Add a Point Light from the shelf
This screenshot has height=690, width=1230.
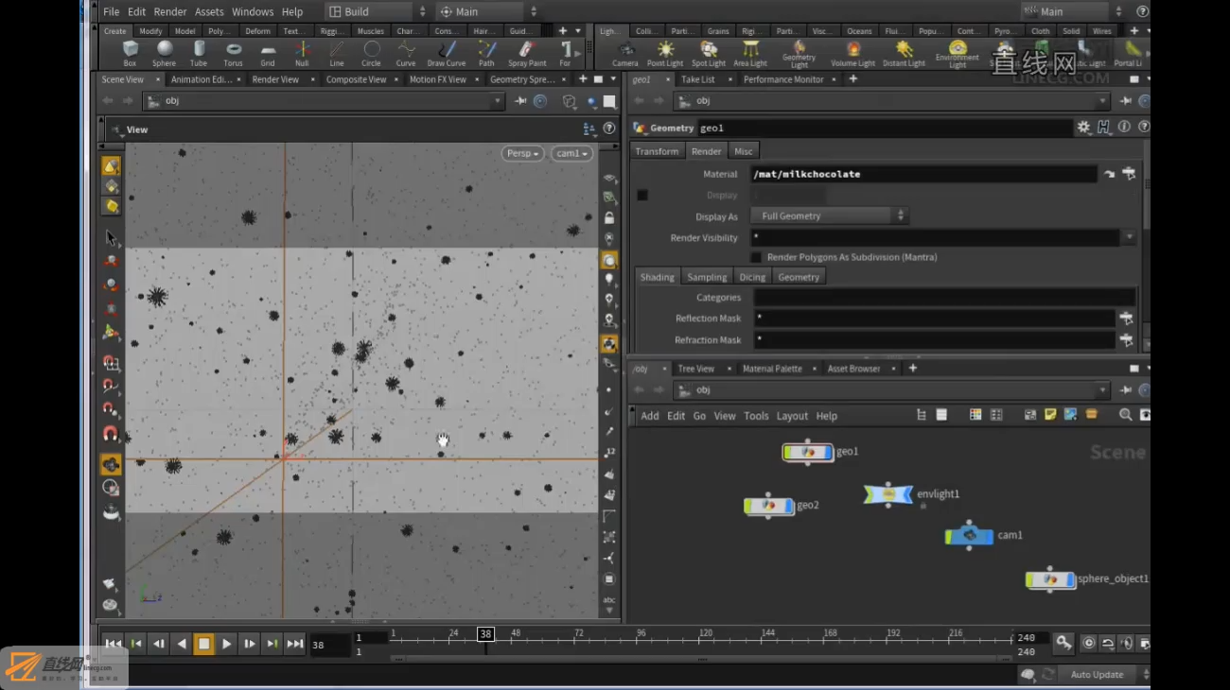(665, 54)
